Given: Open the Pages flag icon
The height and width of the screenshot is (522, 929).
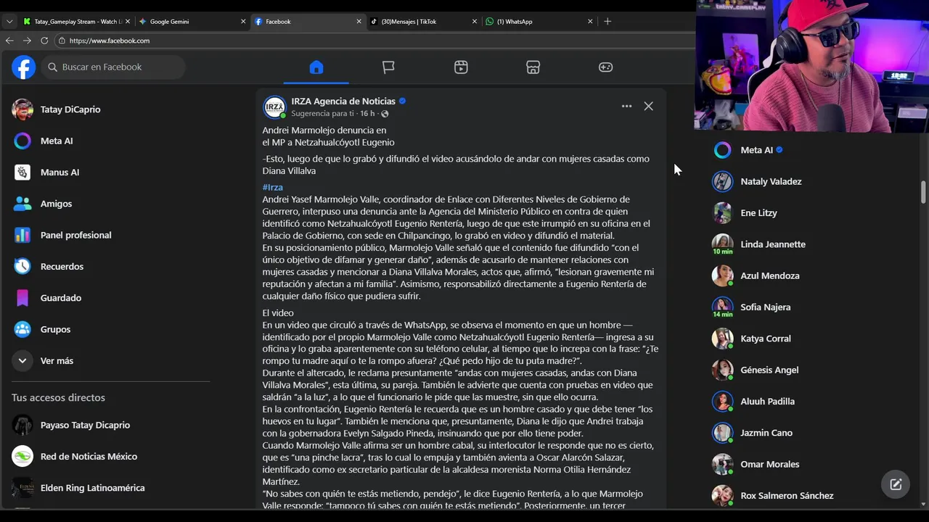Looking at the screenshot, I should [x=388, y=67].
